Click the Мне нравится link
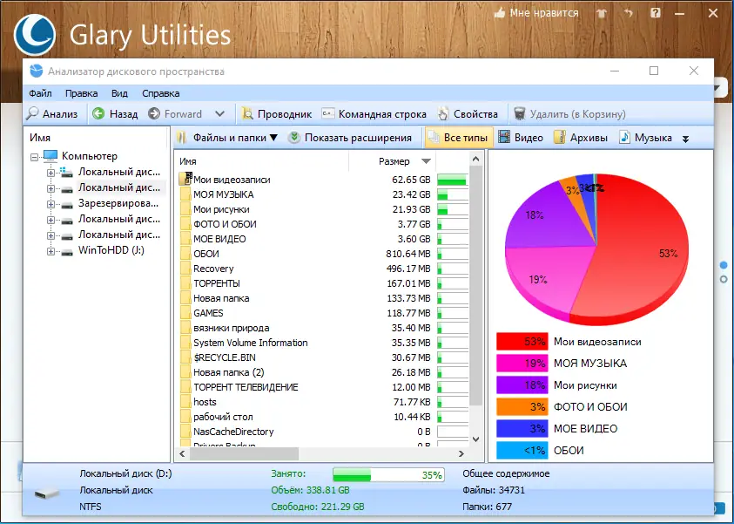734x524 pixels. [x=536, y=13]
